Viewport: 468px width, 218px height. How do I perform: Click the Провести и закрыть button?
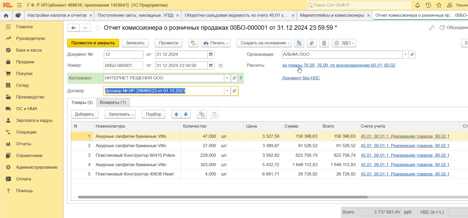93,43
